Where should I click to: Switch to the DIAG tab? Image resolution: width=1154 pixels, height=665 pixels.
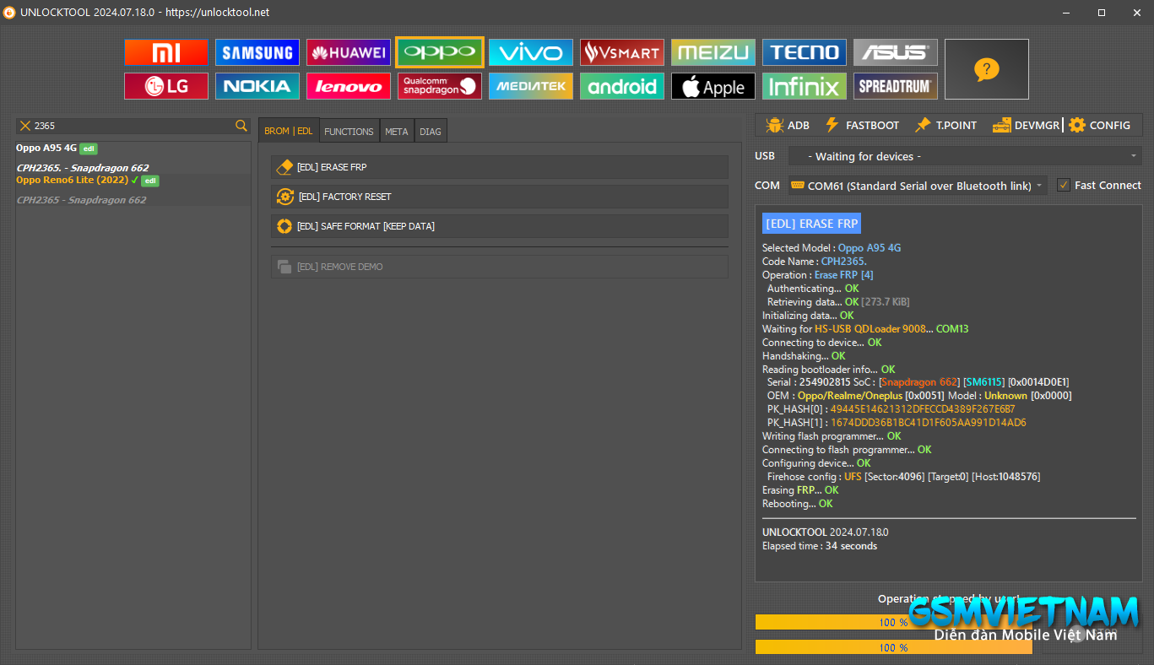(431, 131)
